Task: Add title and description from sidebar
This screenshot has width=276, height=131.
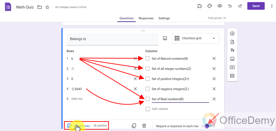Action: click(232, 51)
